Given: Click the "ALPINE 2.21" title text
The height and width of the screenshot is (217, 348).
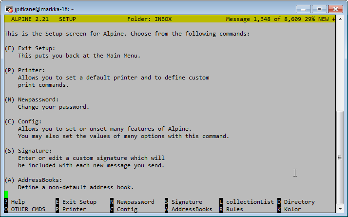Looking at the screenshot, I should [x=30, y=19].
